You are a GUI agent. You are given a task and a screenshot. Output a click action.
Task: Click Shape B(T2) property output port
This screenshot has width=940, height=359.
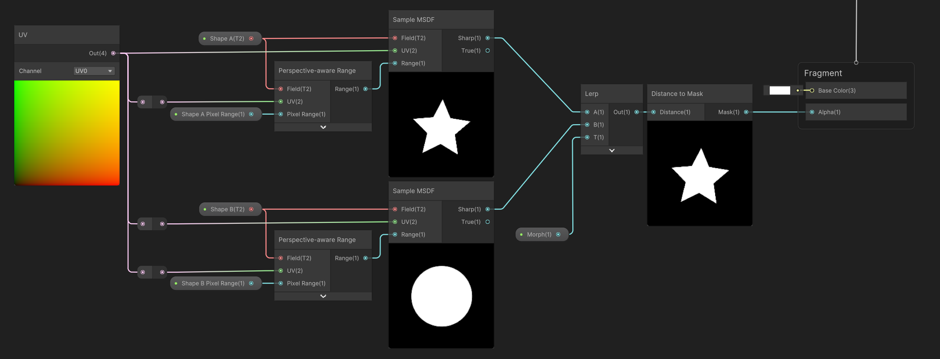tap(251, 209)
